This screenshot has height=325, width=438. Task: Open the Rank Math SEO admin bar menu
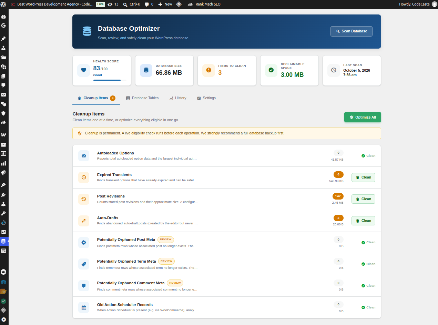click(x=204, y=4)
